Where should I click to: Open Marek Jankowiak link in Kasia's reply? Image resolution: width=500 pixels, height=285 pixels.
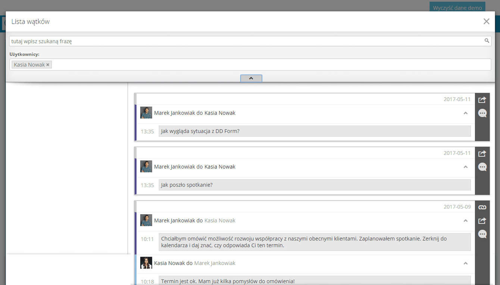[x=215, y=263]
